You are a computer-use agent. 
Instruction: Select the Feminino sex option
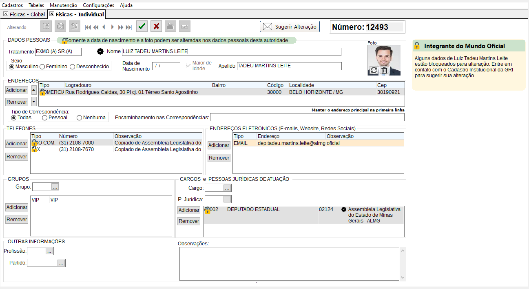(x=42, y=67)
